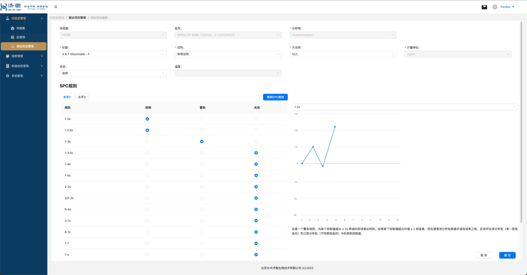
Task: Open the 方法学 dropdown showing GLC
Action: click(343, 54)
